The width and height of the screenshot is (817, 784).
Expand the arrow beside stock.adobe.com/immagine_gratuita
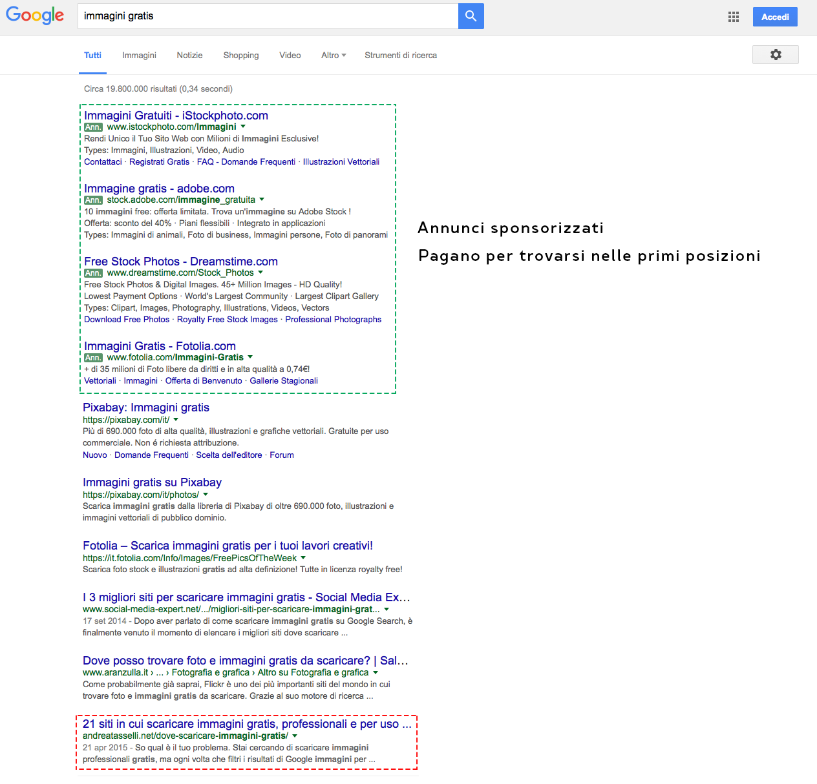pos(262,200)
